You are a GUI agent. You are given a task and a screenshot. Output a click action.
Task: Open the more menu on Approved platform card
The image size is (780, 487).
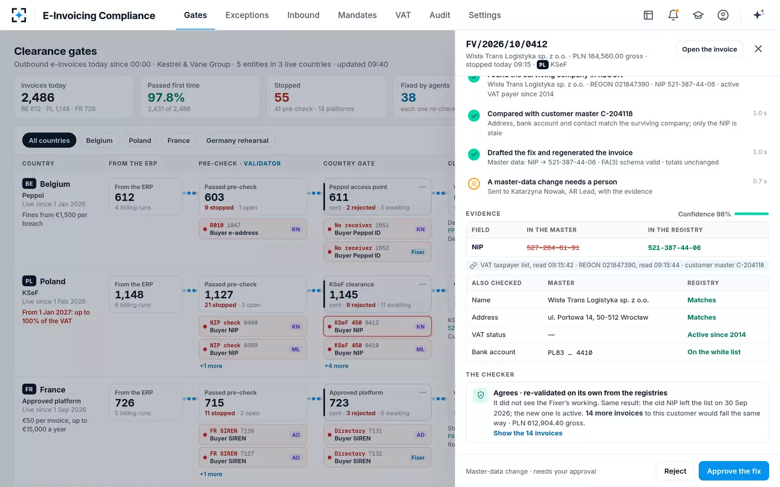pos(422,392)
